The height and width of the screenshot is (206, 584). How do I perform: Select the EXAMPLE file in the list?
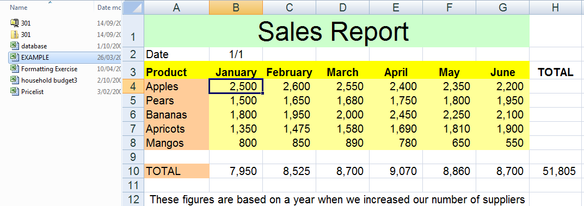[x=65, y=58]
